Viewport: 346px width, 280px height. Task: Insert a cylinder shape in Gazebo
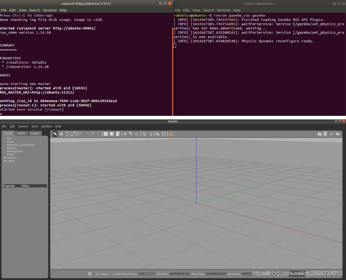point(118,134)
